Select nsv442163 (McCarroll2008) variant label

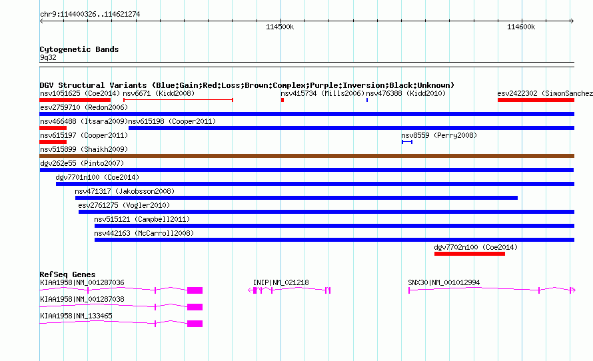click(144, 233)
